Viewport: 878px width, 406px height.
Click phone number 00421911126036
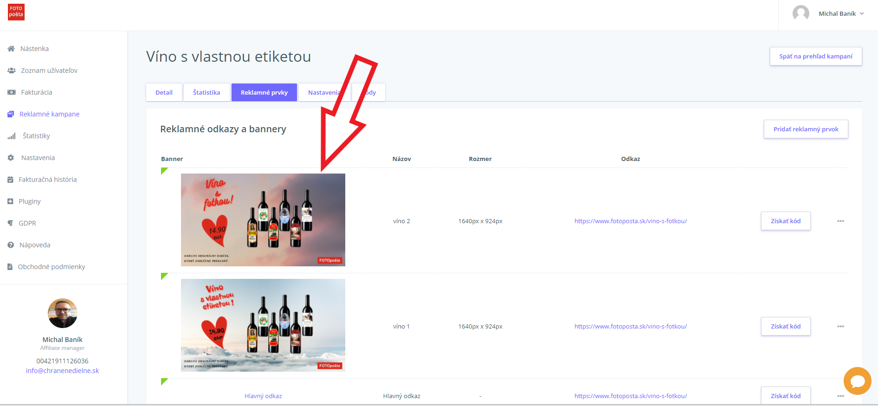[63, 361]
